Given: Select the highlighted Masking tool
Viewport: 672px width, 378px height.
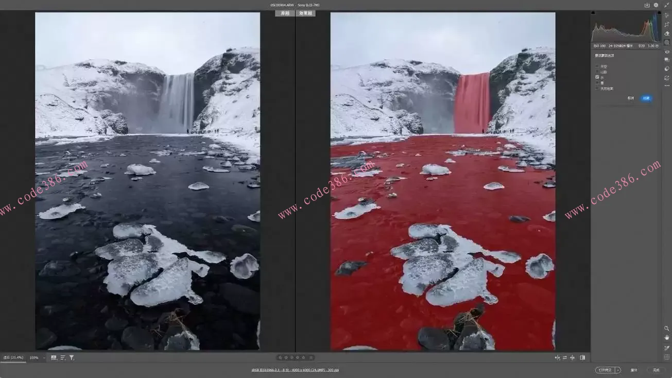Looking at the screenshot, I should coord(667,42).
